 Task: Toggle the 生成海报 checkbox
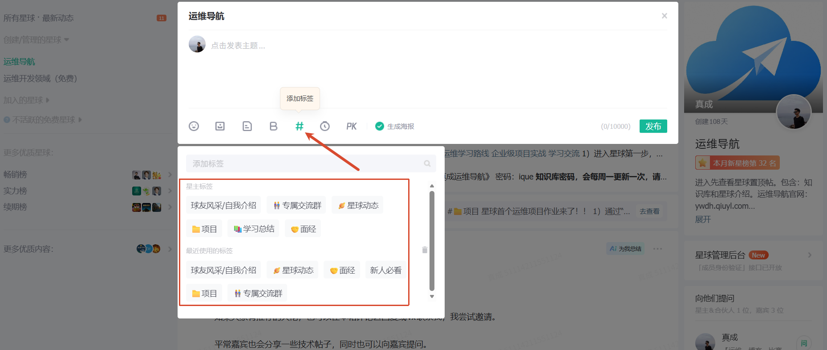(380, 126)
